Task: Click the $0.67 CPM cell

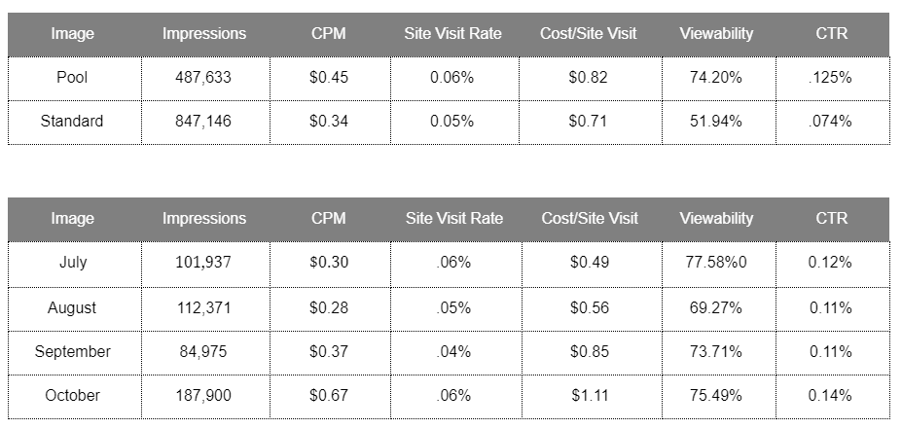Action: click(329, 396)
